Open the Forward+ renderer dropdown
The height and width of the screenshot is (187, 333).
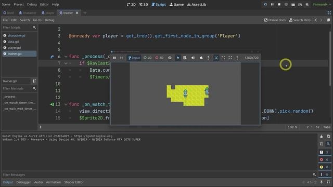point(322,5)
